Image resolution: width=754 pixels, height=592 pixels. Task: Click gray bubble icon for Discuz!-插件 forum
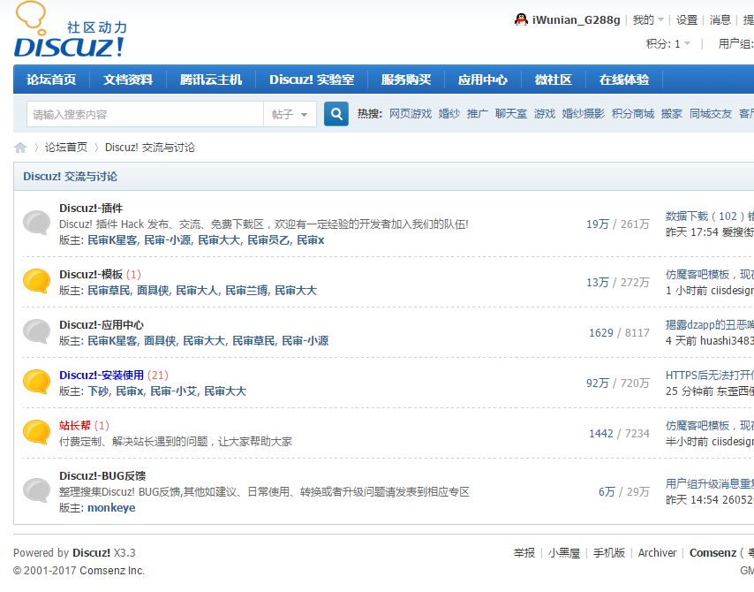point(36,223)
